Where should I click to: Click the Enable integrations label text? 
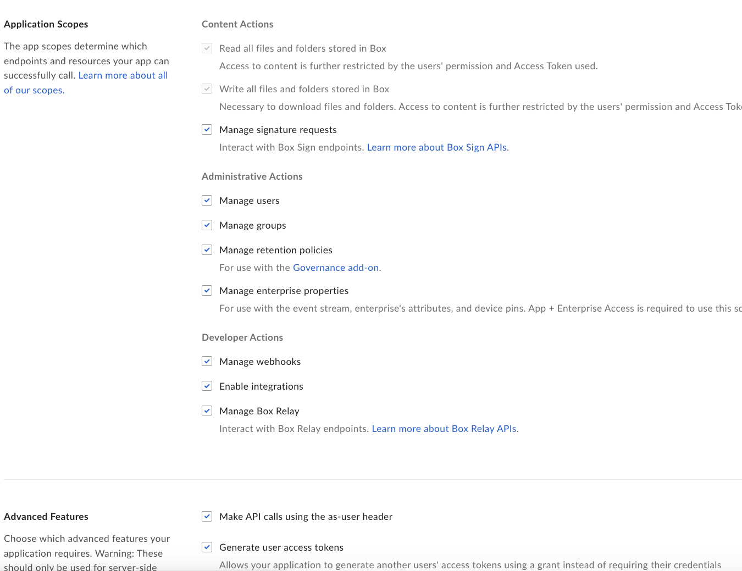[x=261, y=386]
